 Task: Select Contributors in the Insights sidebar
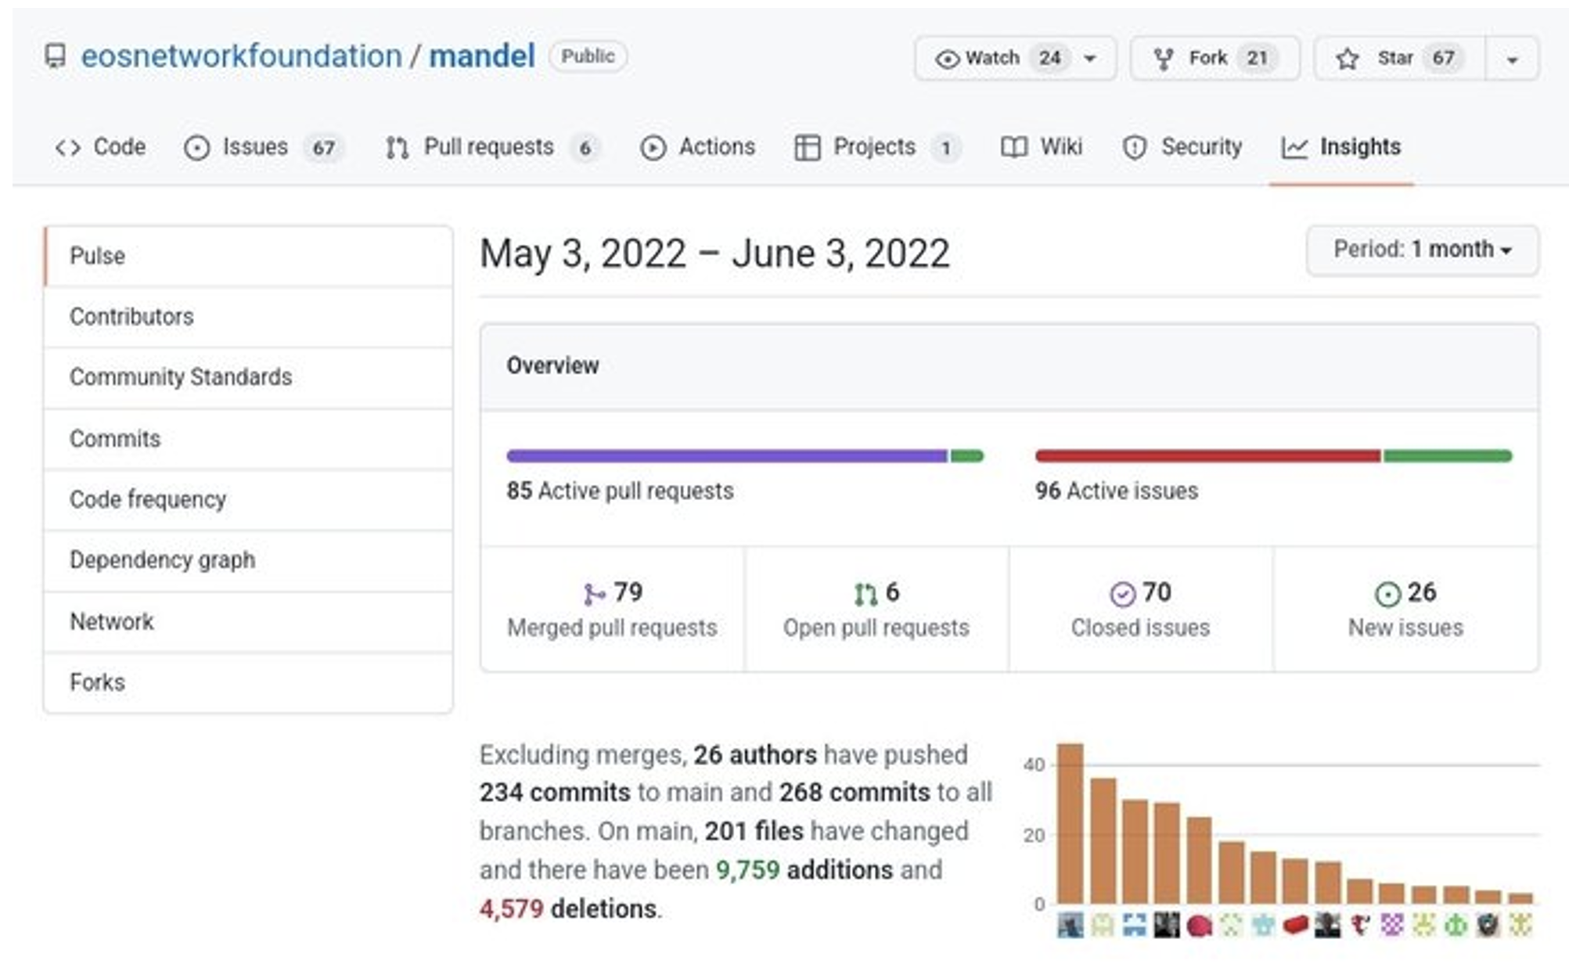coord(131,317)
